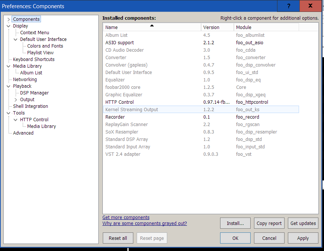Click the foo_record module cell
Screen dimensions: 324x251
point(248,117)
